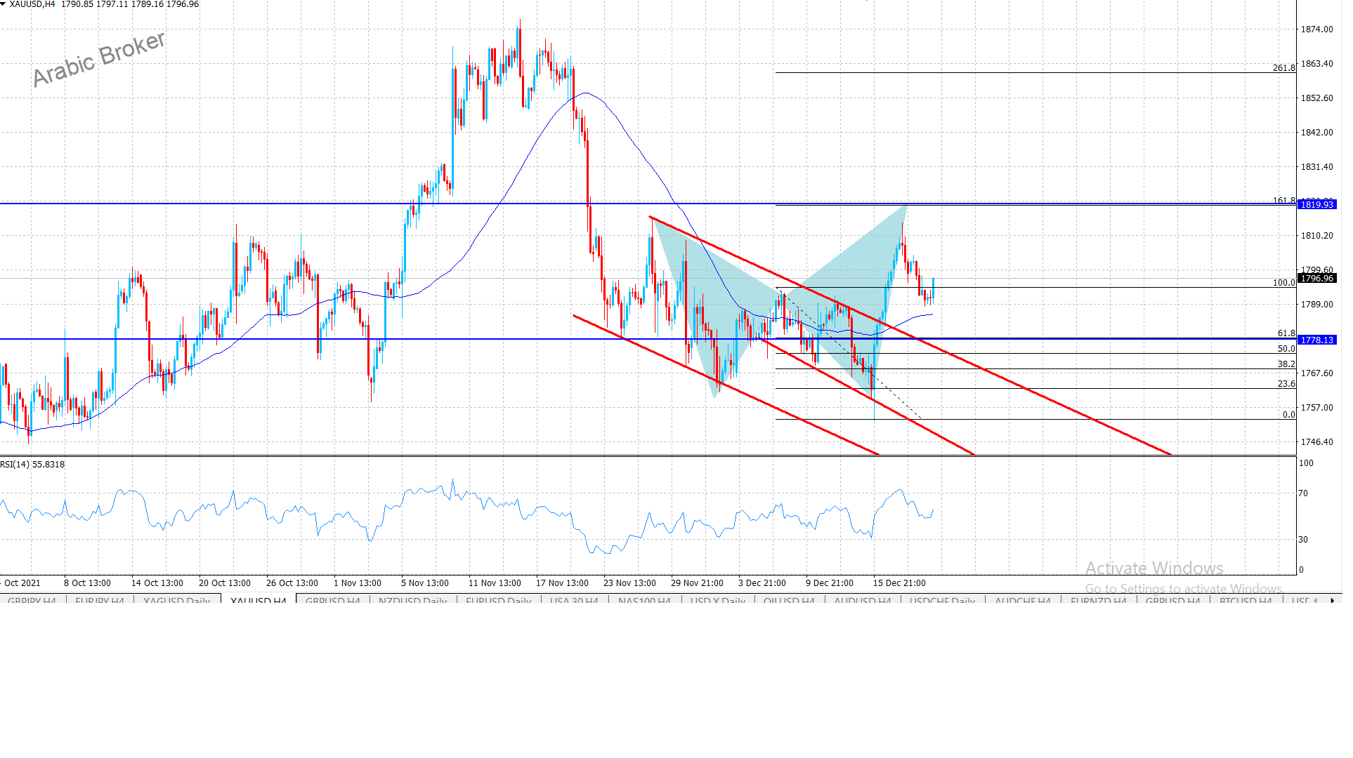This screenshot has height=758, width=1353.
Task: Open the NAS100 H4 chart tab
Action: pos(644,601)
